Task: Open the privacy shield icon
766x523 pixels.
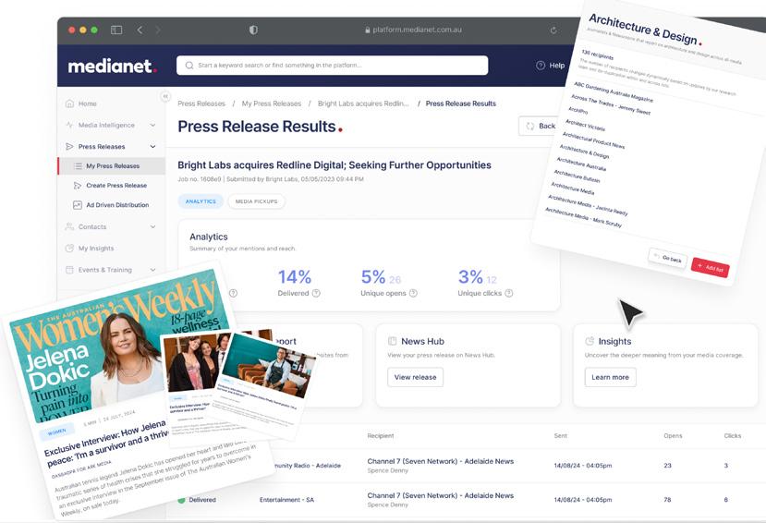Action: (x=253, y=30)
